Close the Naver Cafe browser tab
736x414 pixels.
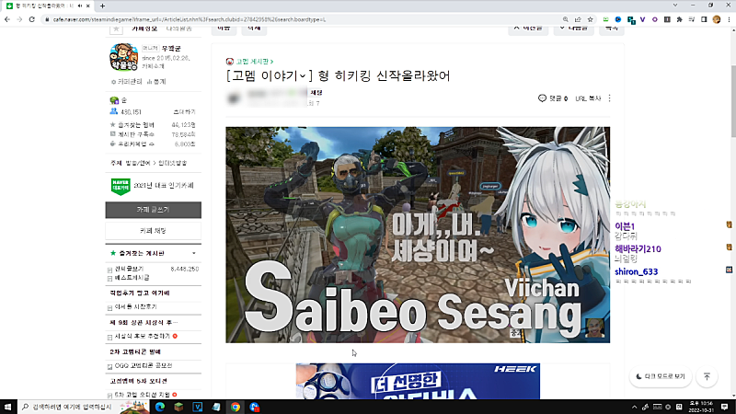(87, 6)
